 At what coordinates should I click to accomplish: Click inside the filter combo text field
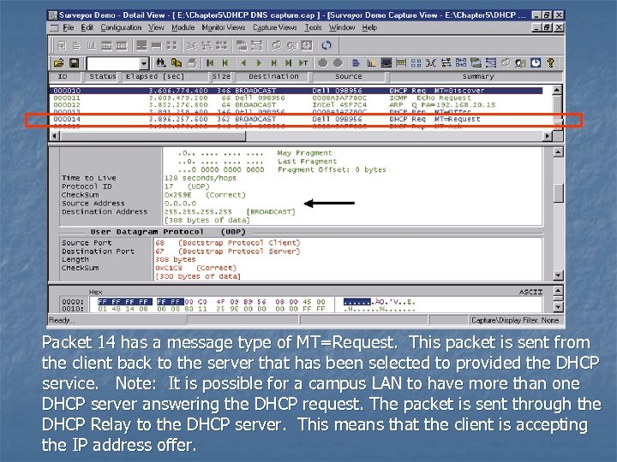pos(113,63)
